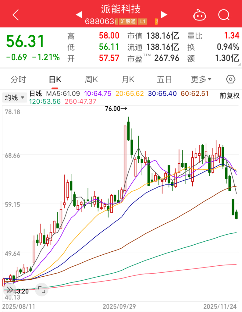The width and height of the screenshot is (242, 312).
Task: Open the 均线 indicator dropdown
Action: pyautogui.click(x=15, y=97)
